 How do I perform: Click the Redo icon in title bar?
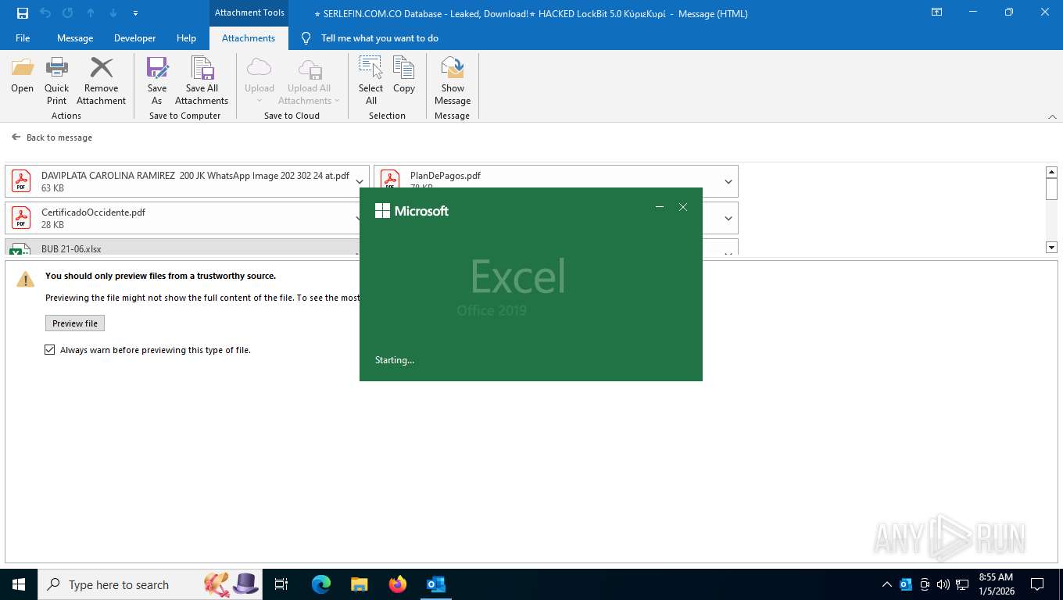coord(68,13)
